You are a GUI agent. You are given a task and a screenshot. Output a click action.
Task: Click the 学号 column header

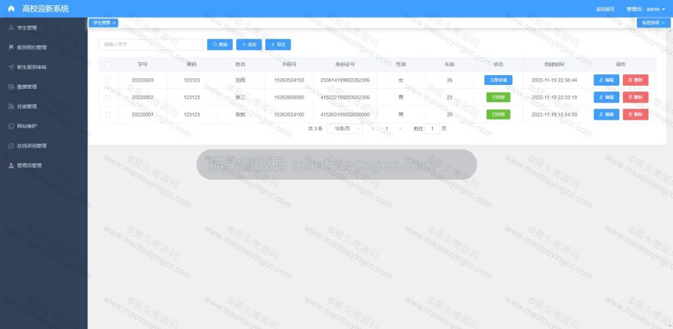(x=143, y=64)
